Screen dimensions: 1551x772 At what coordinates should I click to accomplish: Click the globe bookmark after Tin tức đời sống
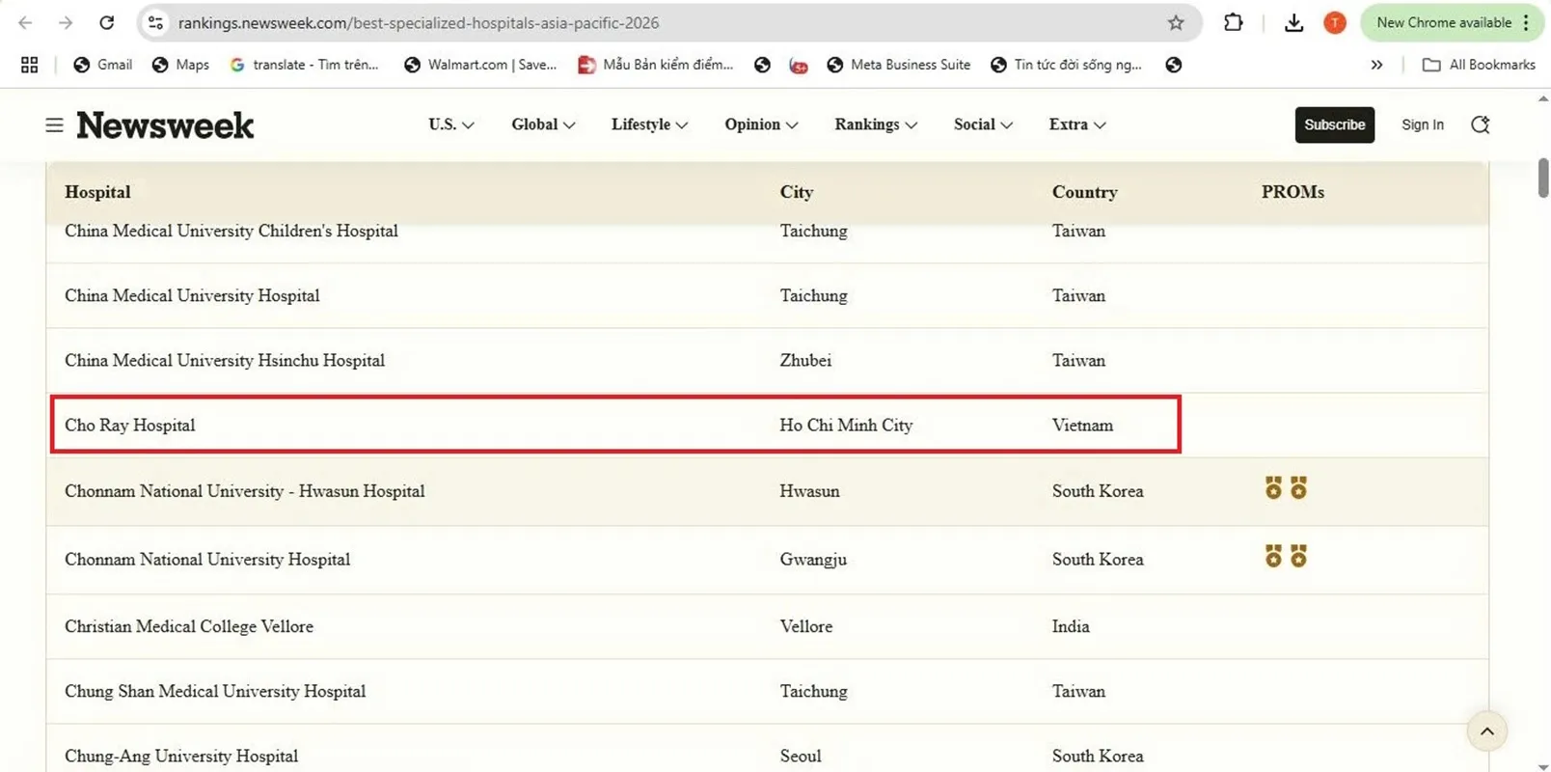pos(1173,65)
